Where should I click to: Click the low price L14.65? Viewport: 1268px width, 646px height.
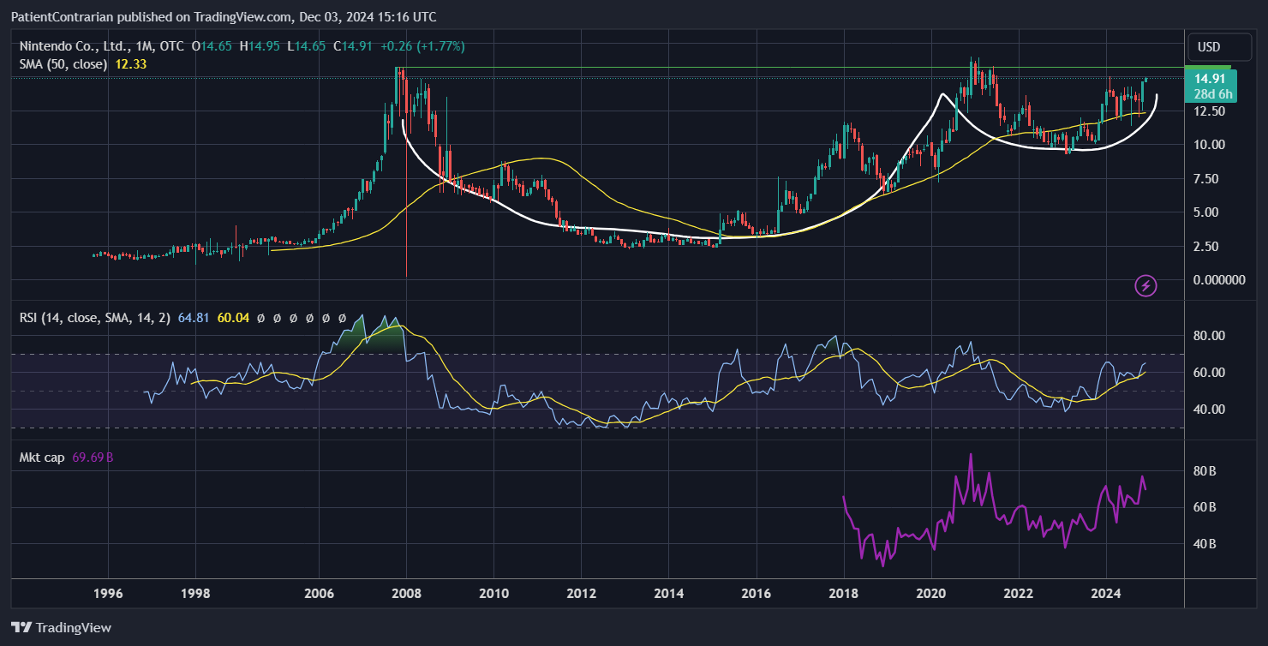pyautogui.click(x=308, y=46)
